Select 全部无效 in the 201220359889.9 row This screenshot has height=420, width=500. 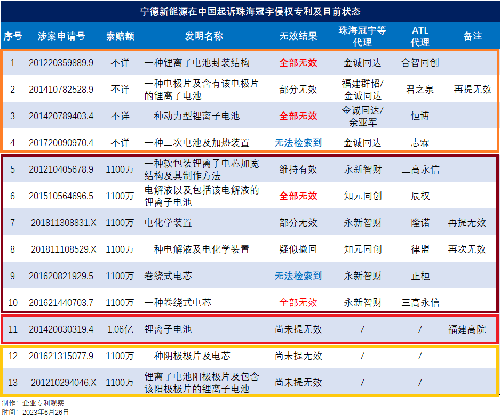(x=298, y=63)
